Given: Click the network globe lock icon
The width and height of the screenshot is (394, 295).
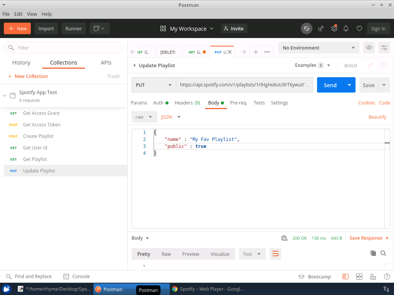Looking at the screenshot, I should click(x=284, y=238).
